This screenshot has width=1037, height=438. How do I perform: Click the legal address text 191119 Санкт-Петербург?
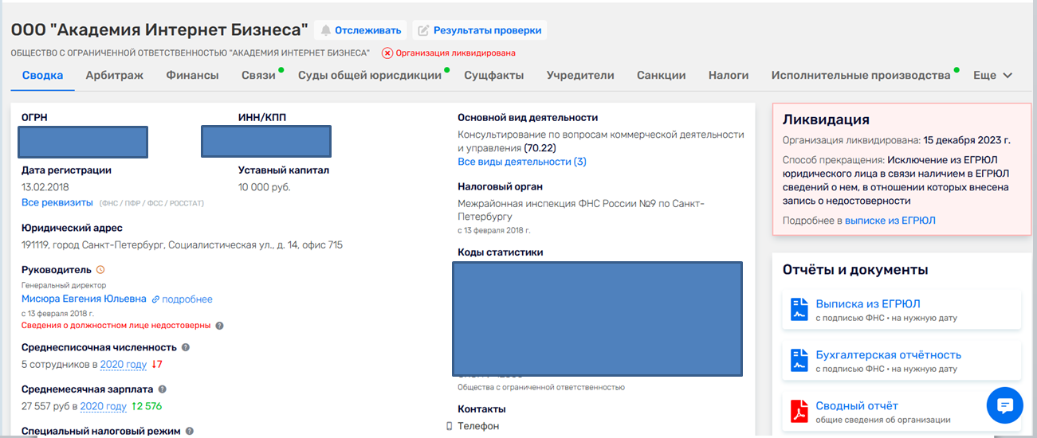point(182,245)
